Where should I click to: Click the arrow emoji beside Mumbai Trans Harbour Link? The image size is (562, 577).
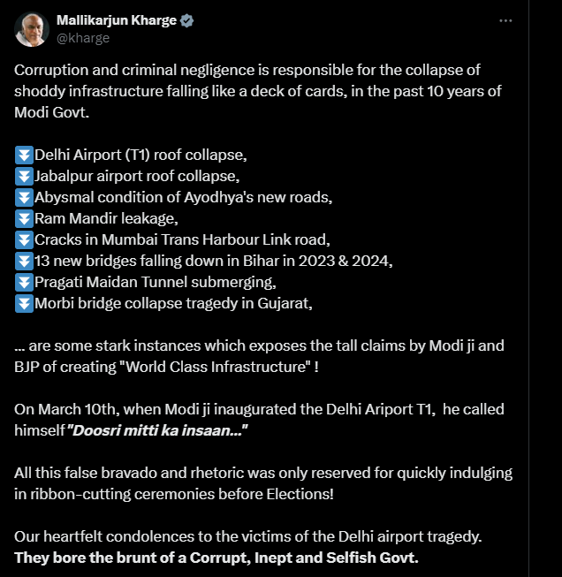pos(24,239)
